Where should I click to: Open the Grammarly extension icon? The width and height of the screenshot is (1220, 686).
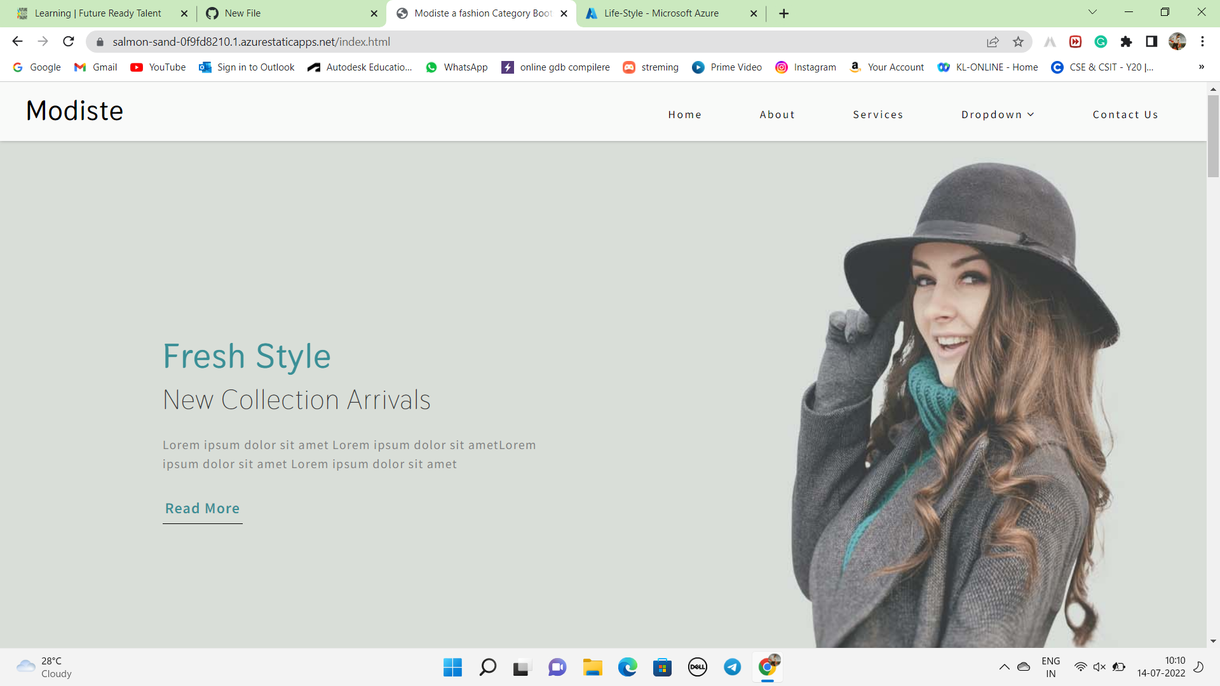[1101, 42]
